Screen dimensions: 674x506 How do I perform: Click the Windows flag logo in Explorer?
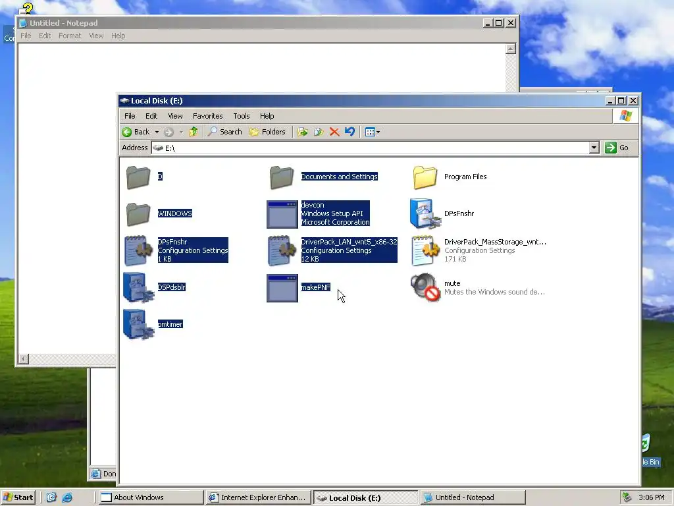click(x=625, y=116)
